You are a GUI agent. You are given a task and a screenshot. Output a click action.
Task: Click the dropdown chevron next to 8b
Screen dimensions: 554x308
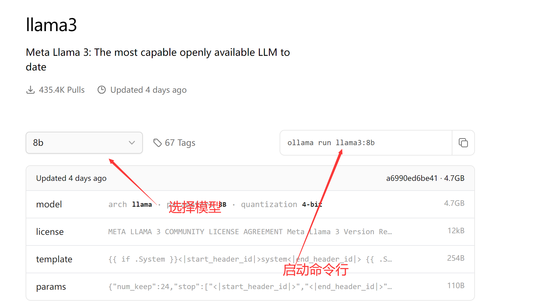[132, 143]
